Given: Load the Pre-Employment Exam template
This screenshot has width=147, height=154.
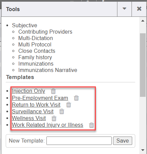Looking at the screenshot, I should (40, 98).
